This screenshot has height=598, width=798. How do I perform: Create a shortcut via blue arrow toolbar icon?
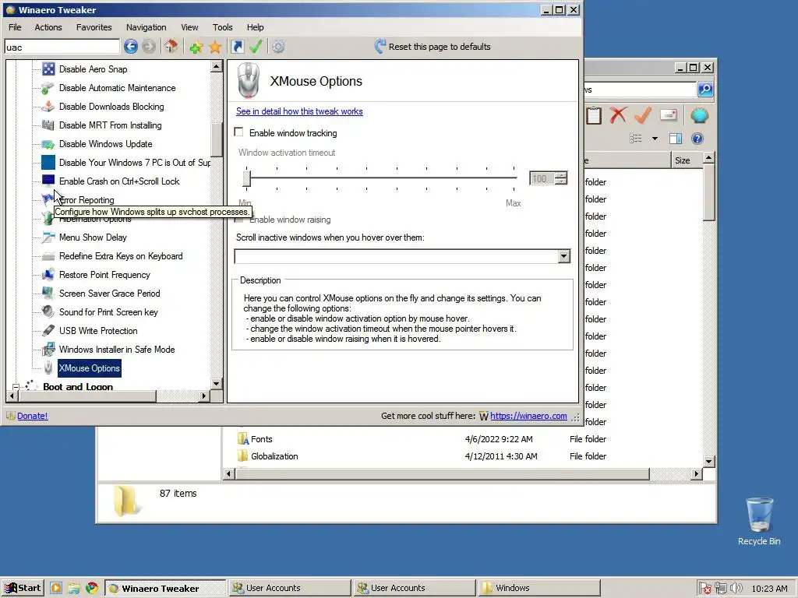coord(237,47)
